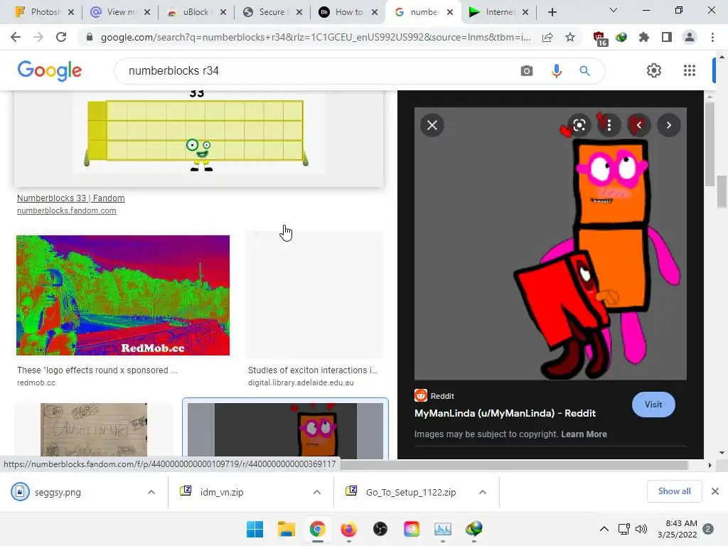Open the handwritten paper thumbnail

tap(94, 430)
